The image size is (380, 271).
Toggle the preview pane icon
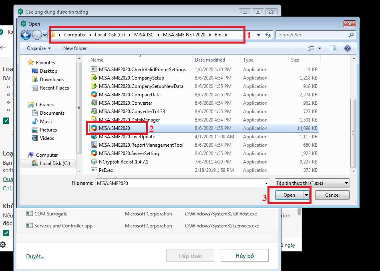click(333, 48)
